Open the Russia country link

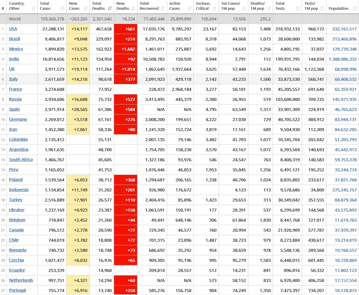coord(15,99)
